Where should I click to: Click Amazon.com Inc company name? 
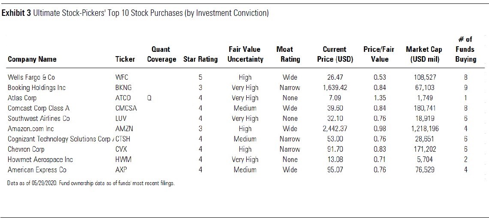coord(31,129)
